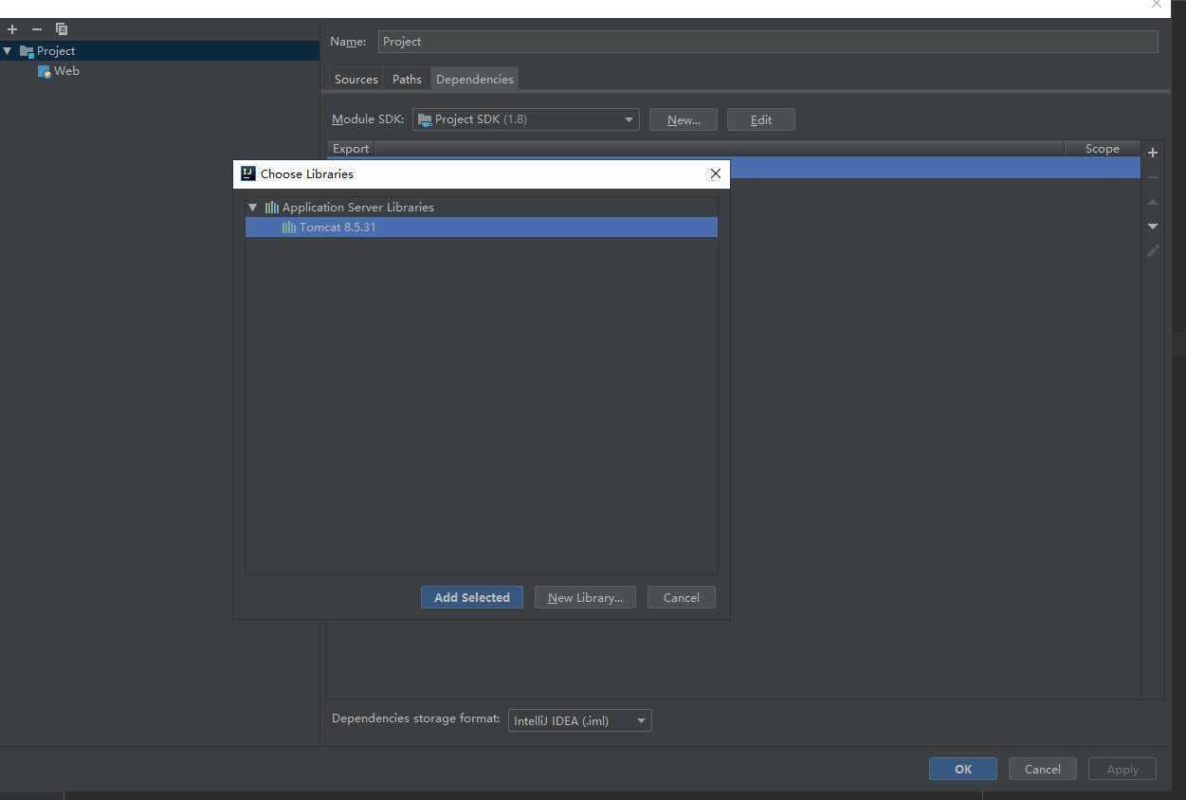Click the Apply button
Viewport: 1186px width, 800px height.
(1122, 770)
